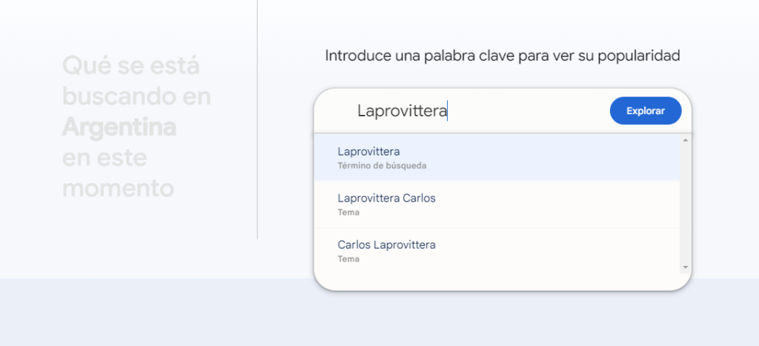Click the faded word momento

118,189
